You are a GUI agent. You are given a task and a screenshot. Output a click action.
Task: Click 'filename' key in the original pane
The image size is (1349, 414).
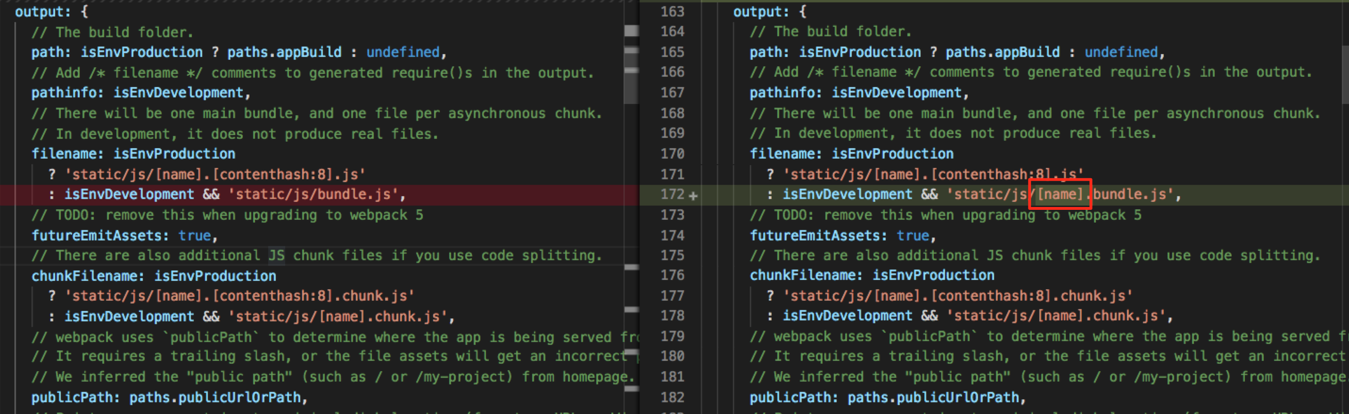tap(64, 154)
